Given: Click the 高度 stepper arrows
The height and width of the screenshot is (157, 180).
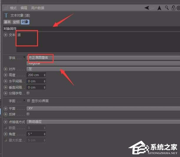Looking at the screenshot, I should pos(44,75).
